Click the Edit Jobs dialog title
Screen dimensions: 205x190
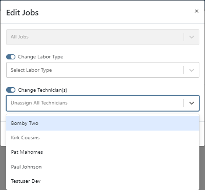(x=23, y=13)
